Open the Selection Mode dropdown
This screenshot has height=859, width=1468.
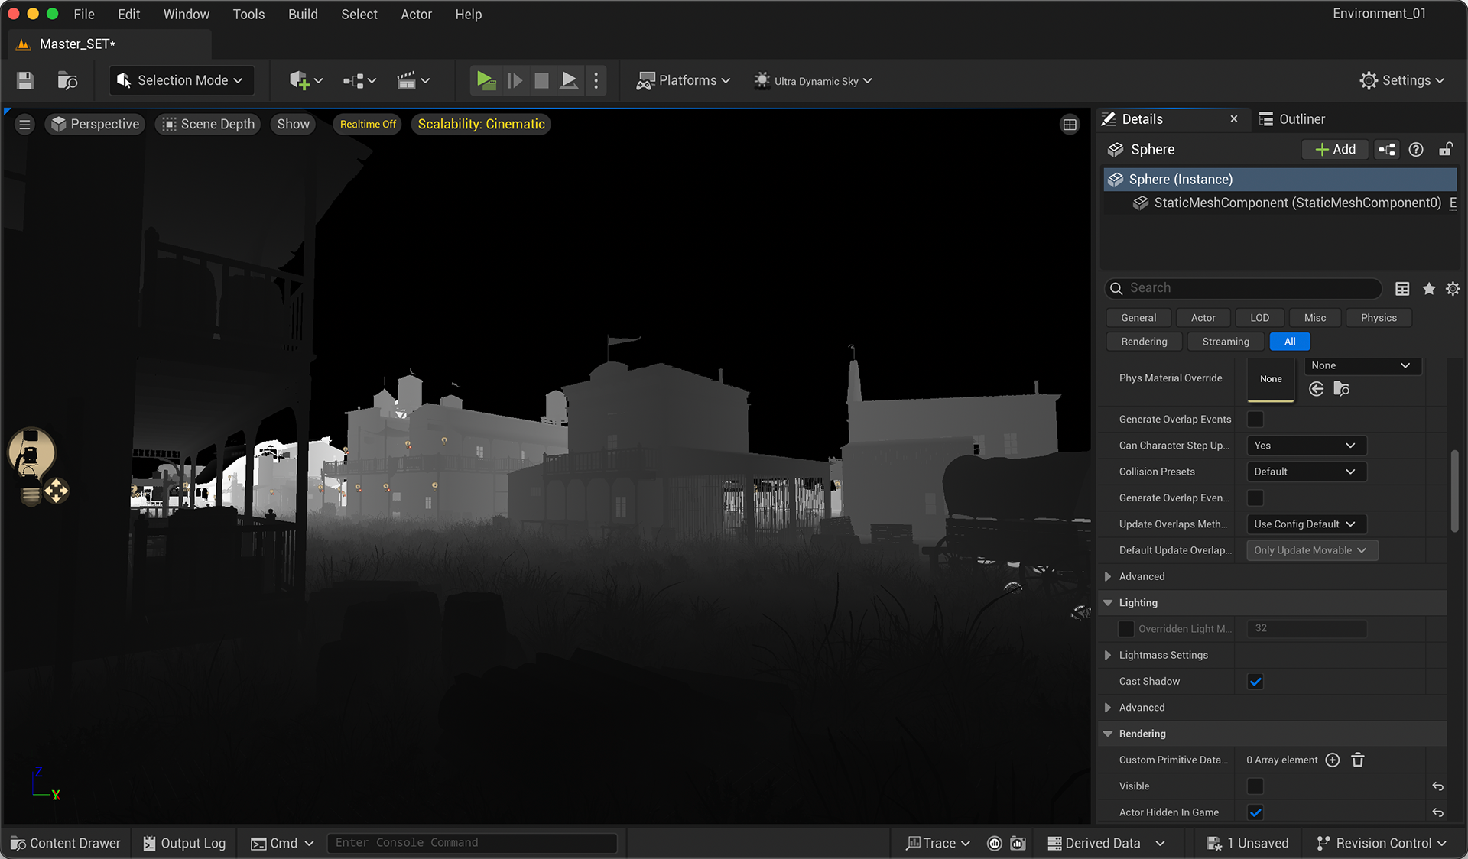pos(182,80)
